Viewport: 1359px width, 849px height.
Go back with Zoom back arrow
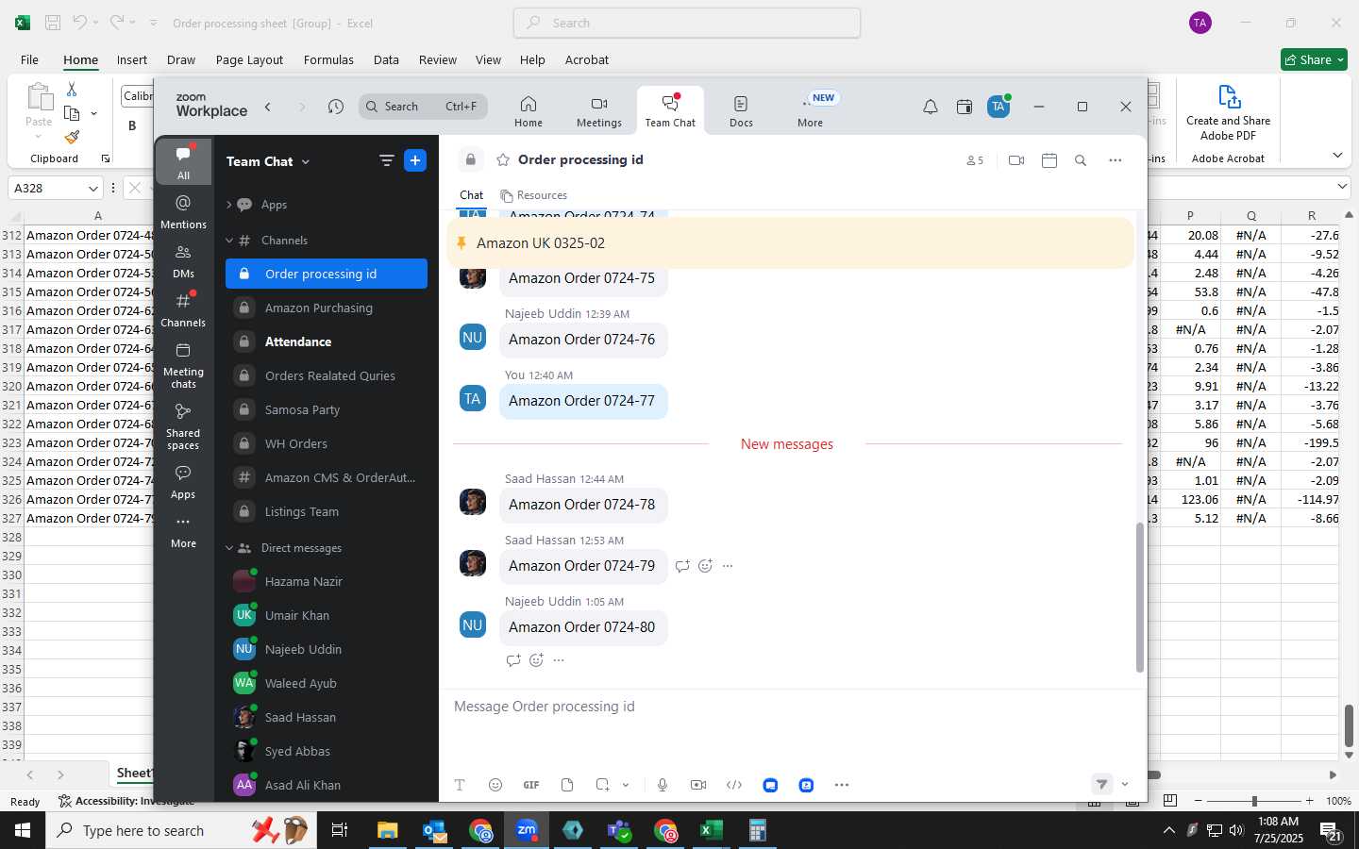pos(268,107)
